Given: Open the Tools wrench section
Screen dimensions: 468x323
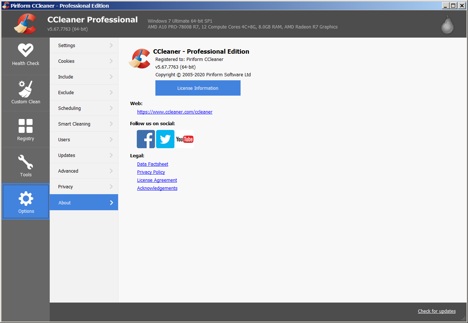Looking at the screenshot, I should [x=26, y=166].
